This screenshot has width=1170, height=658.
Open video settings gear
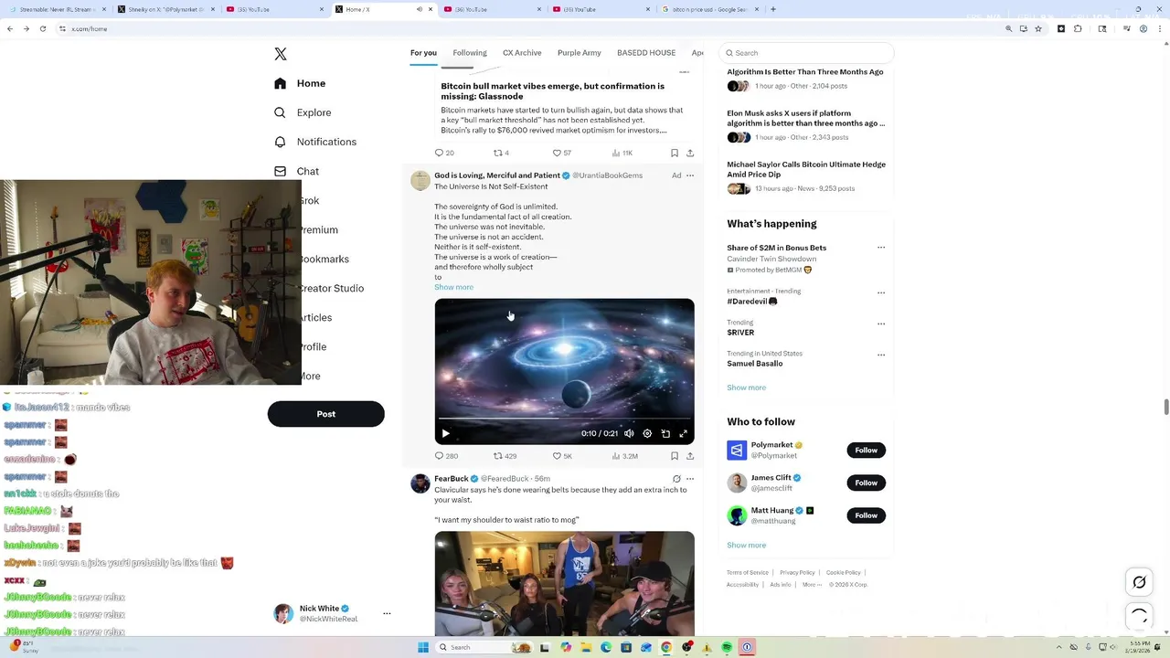(x=647, y=433)
